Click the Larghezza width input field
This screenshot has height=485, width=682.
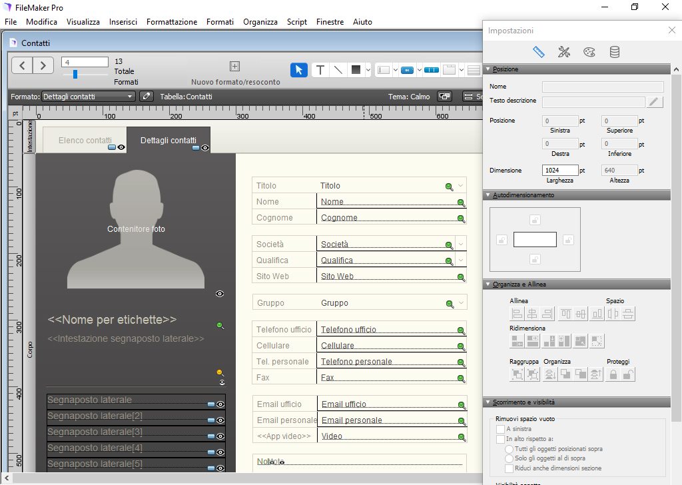(x=560, y=171)
